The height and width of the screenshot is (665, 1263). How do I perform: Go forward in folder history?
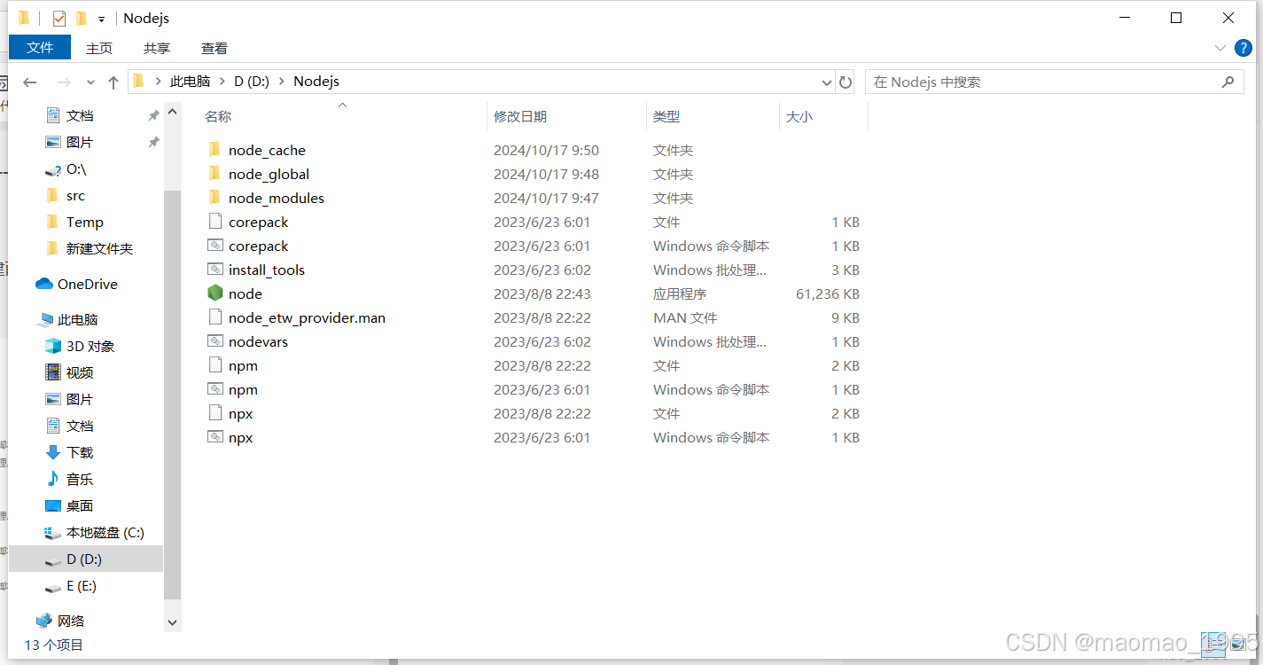click(63, 82)
